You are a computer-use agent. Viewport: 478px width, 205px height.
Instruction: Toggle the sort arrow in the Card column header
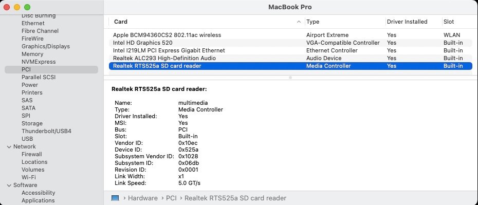pyautogui.click(x=299, y=22)
